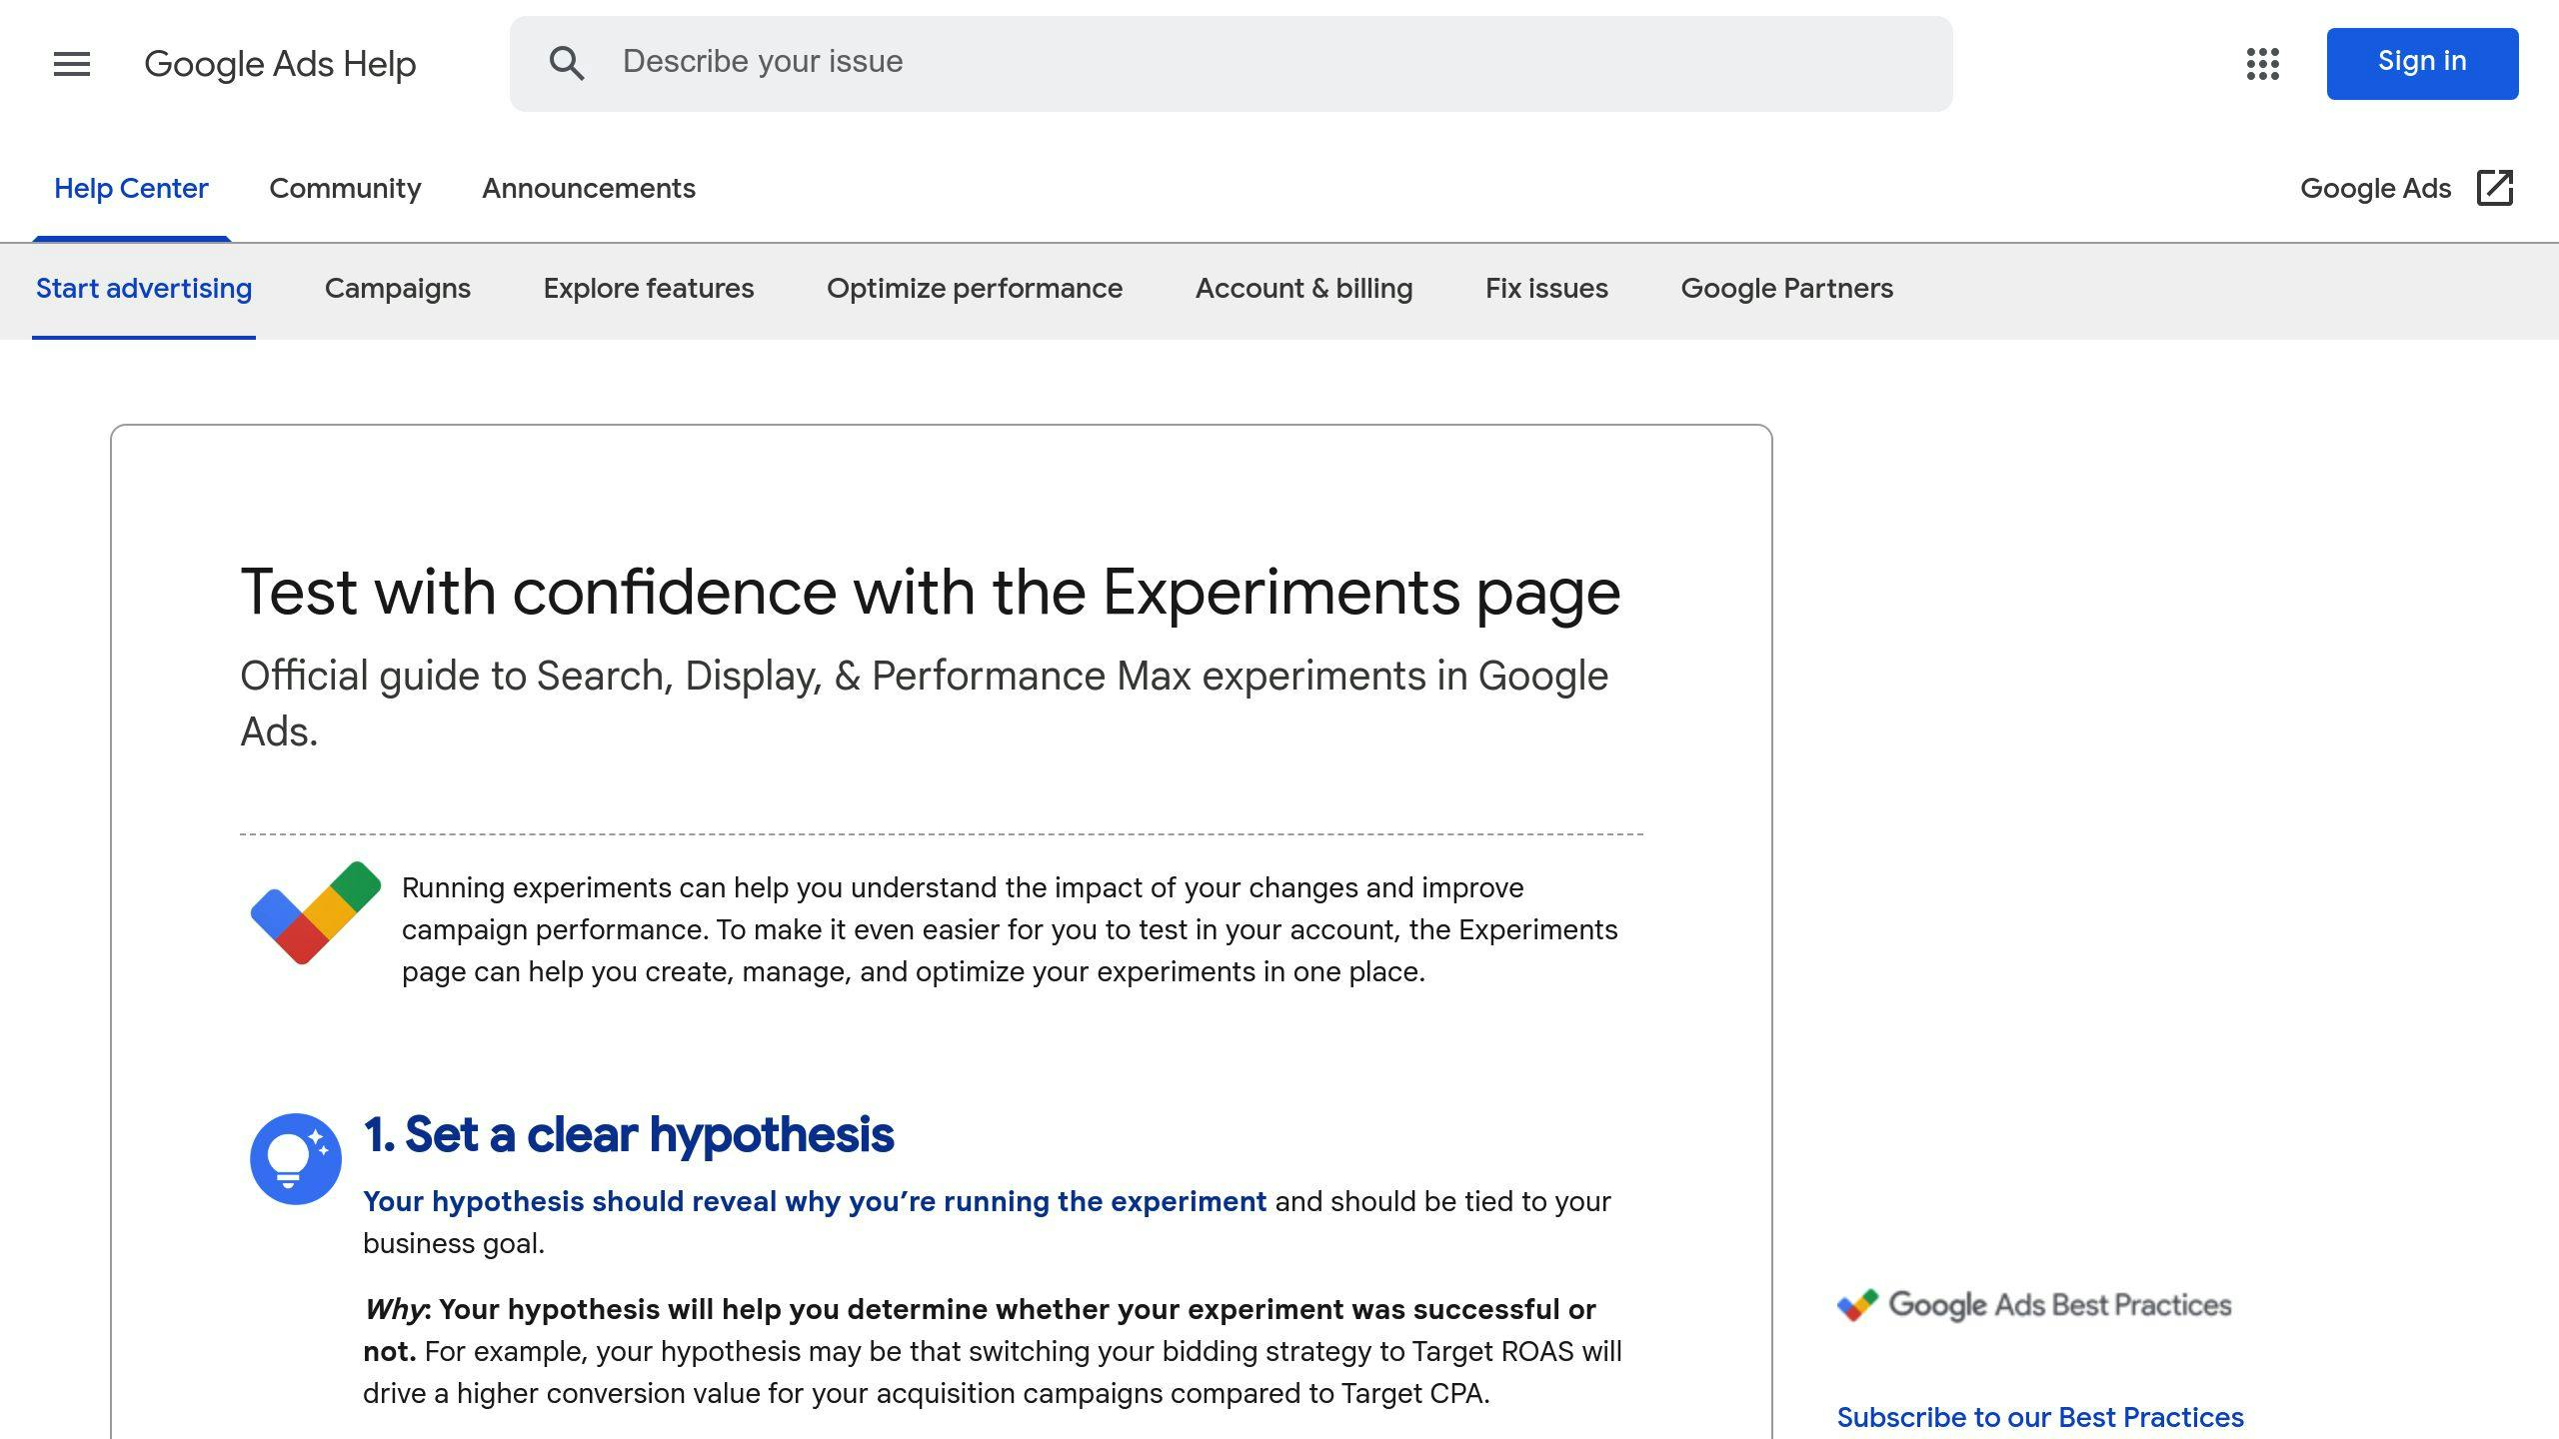Open the Google Ads external link

2406,189
